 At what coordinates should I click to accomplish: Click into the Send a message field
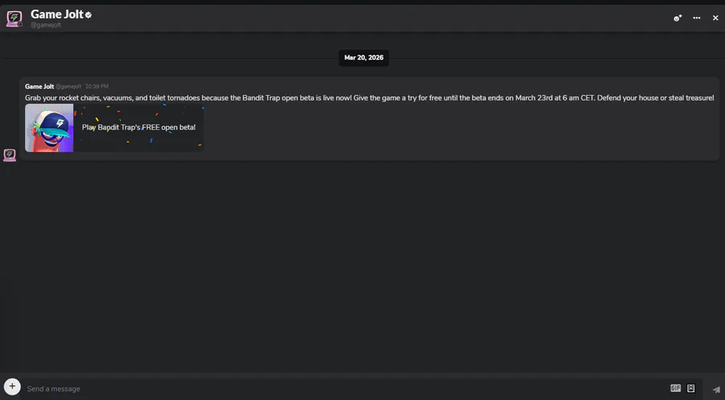[322, 389]
